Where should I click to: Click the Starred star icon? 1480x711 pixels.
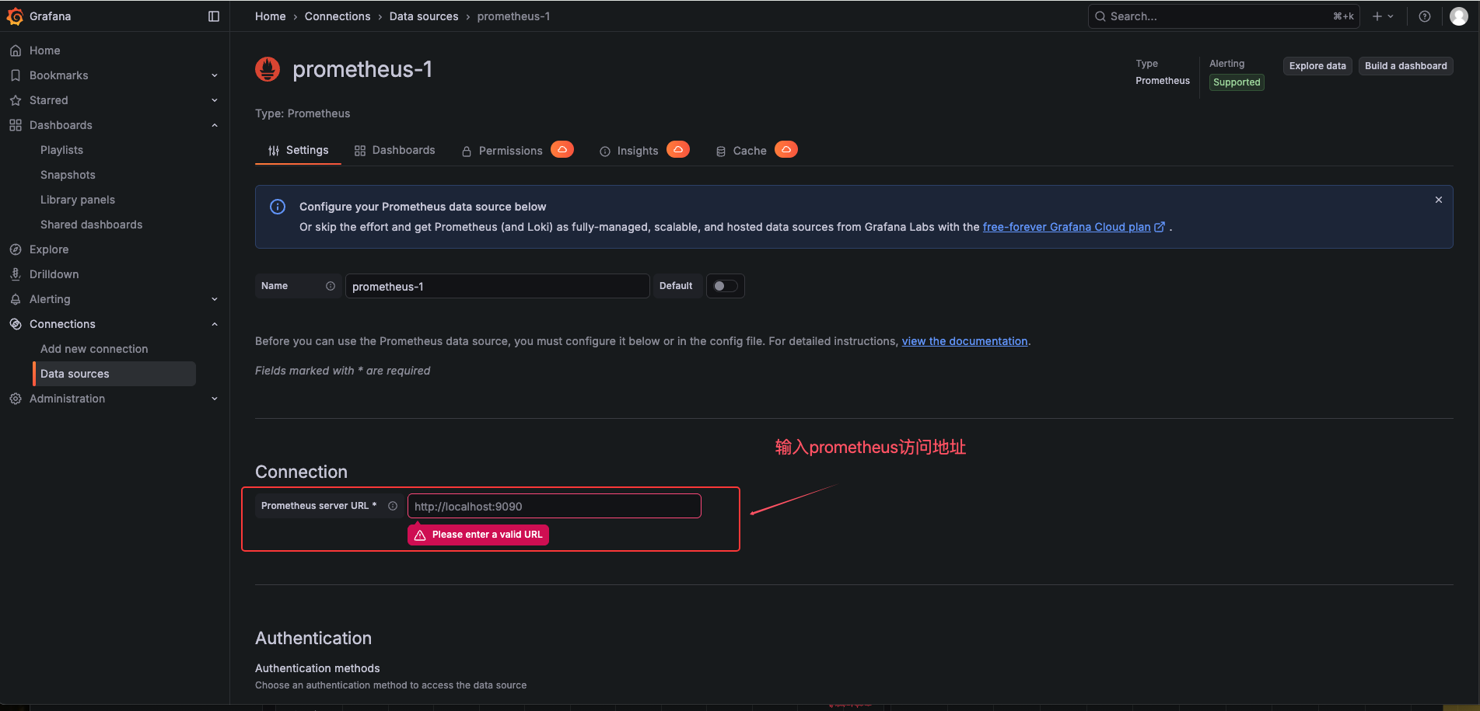16,100
